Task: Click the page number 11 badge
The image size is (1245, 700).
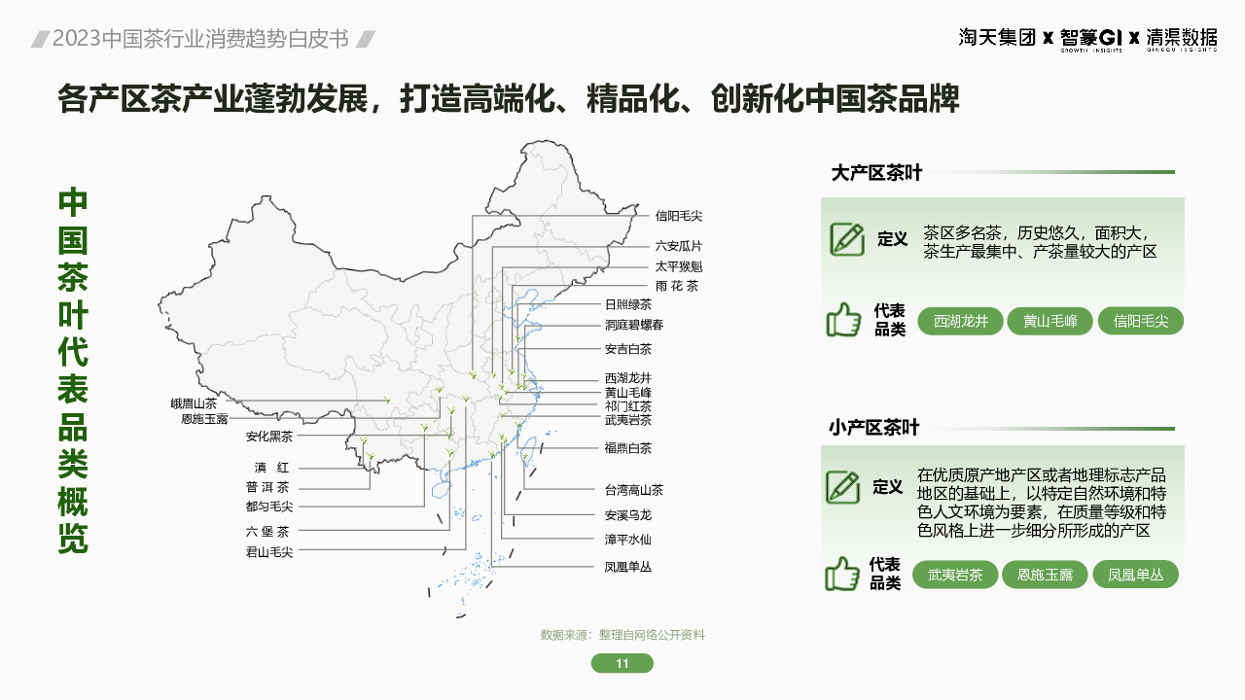Action: (x=622, y=663)
